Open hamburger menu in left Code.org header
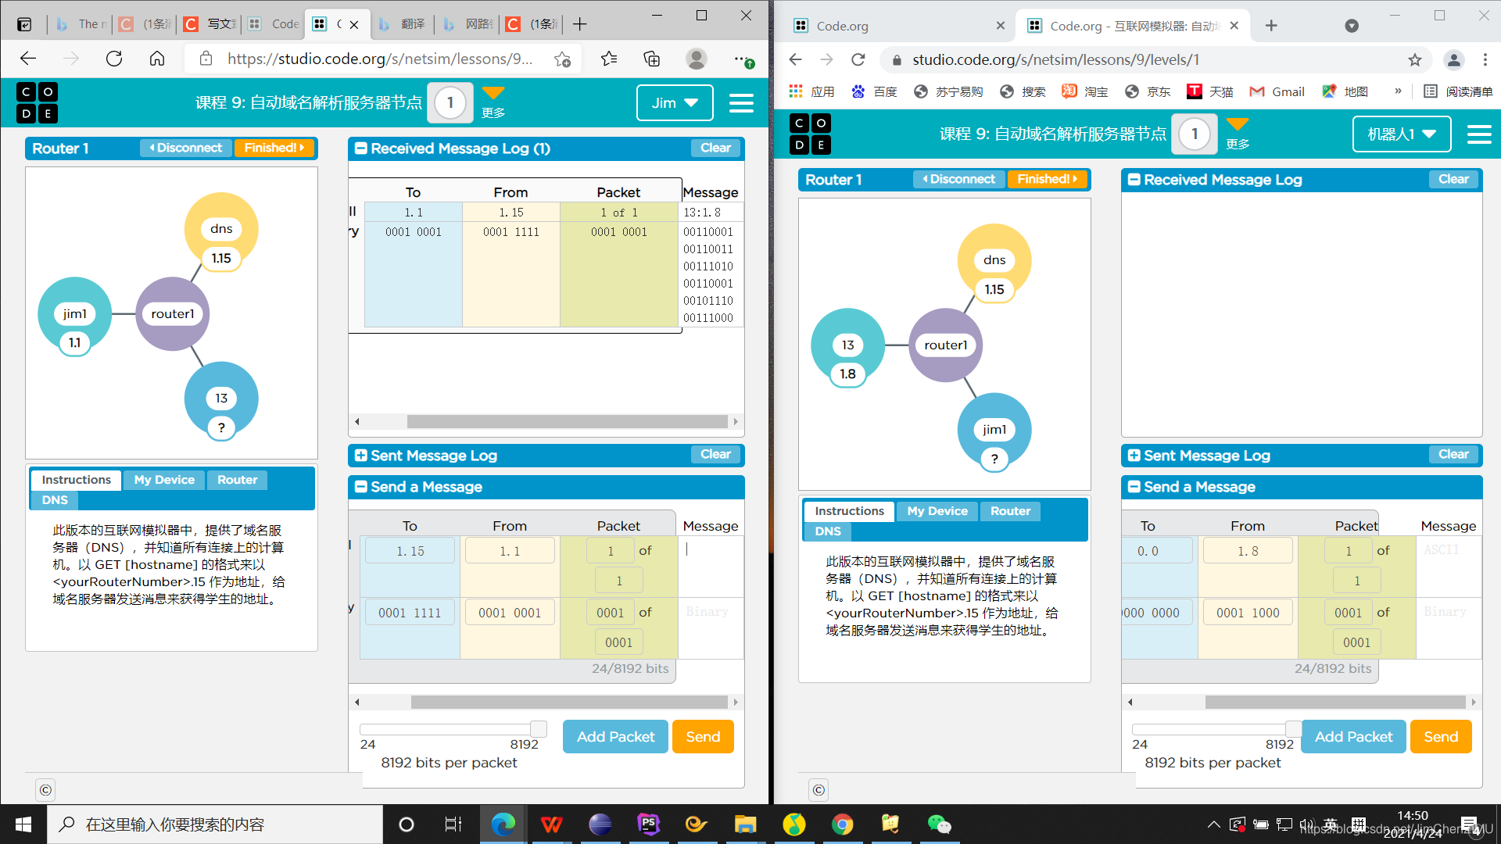1501x844 pixels. click(x=740, y=103)
